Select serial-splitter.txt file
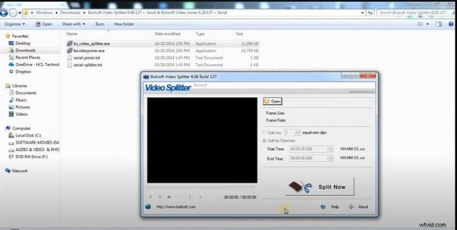Image resolution: width=457 pixels, height=230 pixels. pyautogui.click(x=88, y=65)
